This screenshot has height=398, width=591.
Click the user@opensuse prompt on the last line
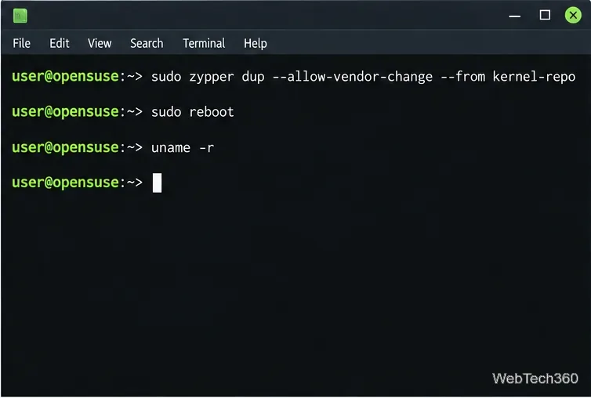click(78, 183)
